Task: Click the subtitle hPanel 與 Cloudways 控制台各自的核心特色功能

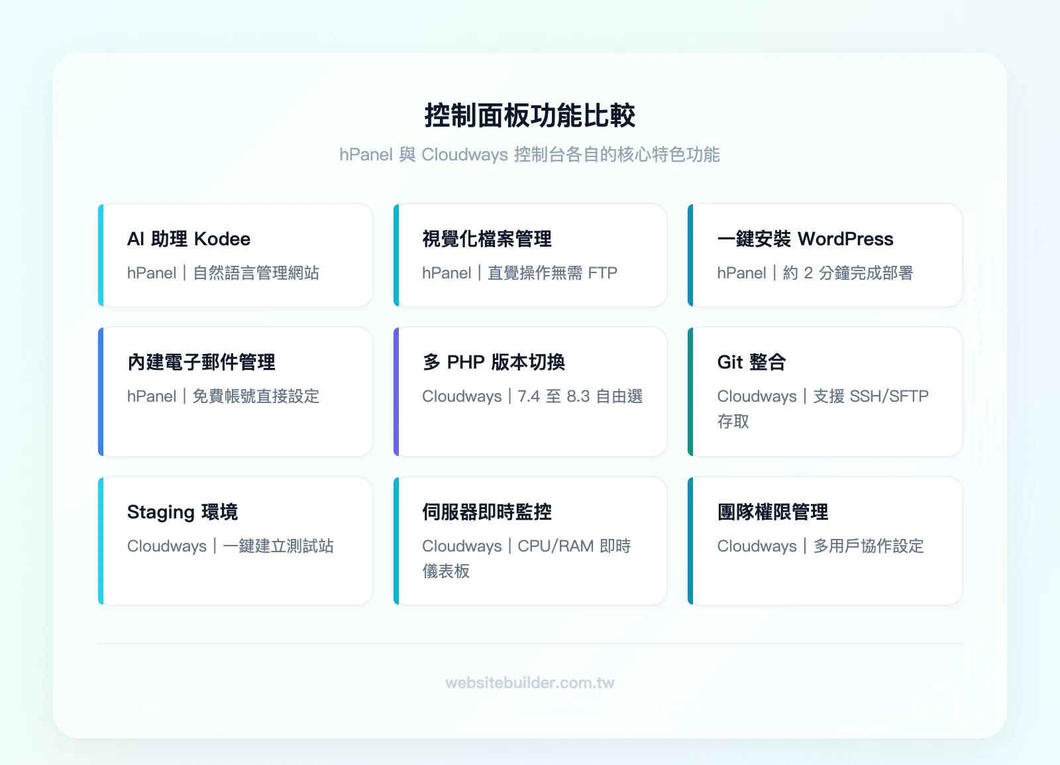Action: 530,154
